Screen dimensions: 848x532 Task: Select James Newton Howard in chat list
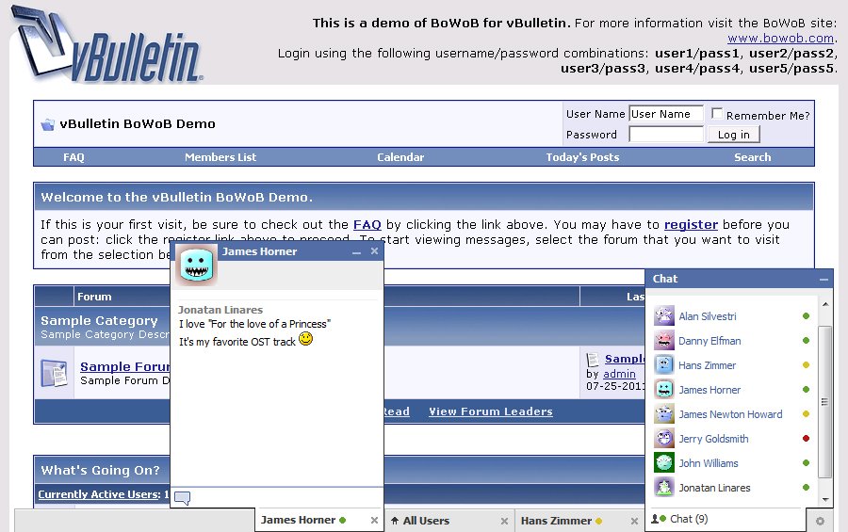[730, 414]
